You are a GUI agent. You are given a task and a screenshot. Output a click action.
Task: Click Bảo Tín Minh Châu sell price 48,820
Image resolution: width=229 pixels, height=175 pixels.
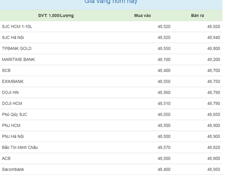213,147
